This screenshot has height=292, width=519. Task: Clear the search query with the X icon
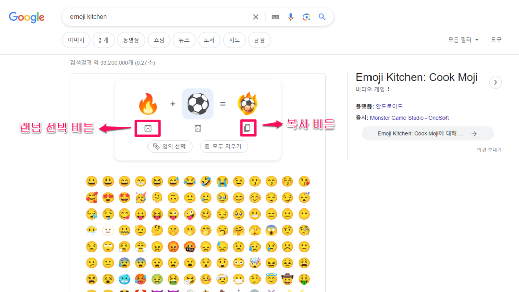256,17
